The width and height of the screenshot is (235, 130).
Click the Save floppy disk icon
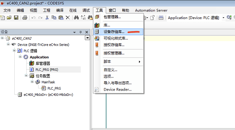tap(16, 18)
